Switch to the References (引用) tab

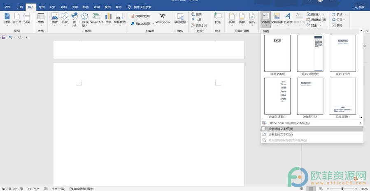click(75, 7)
